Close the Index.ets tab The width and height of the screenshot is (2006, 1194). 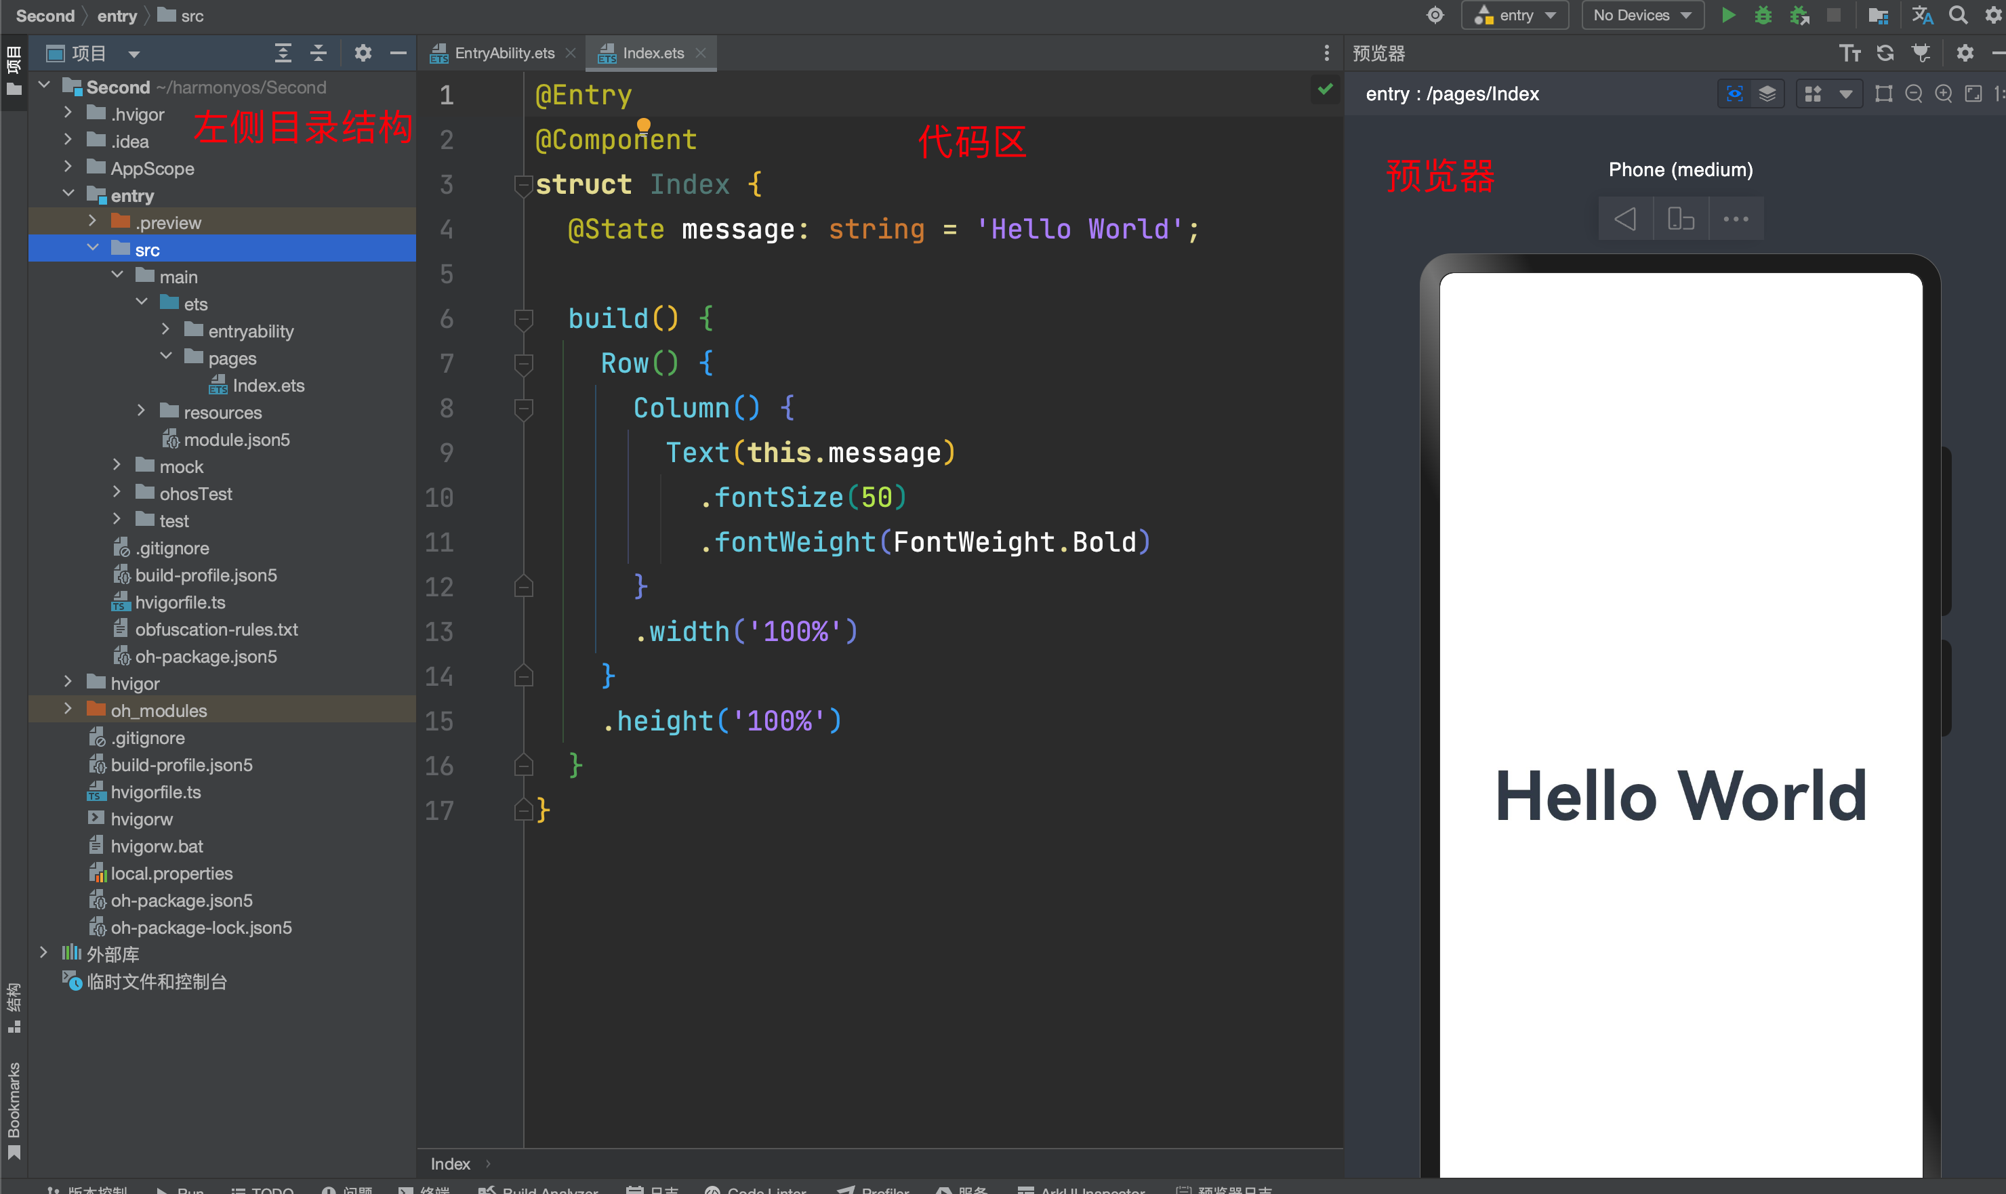[x=701, y=53]
